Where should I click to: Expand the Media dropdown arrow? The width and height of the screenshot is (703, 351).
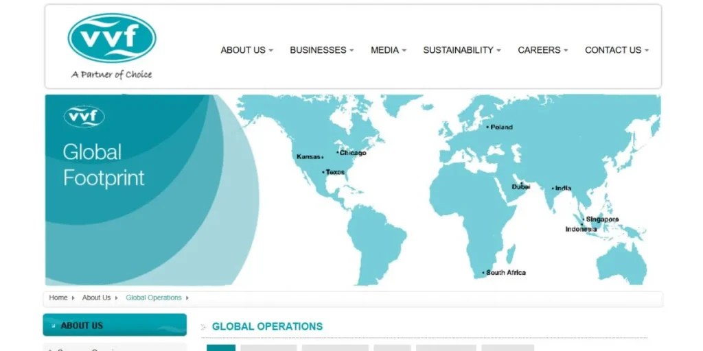coord(404,51)
